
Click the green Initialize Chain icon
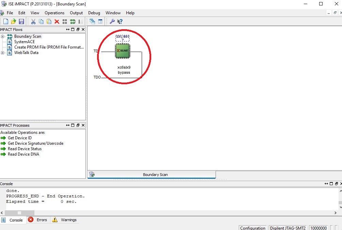coord(73,21)
